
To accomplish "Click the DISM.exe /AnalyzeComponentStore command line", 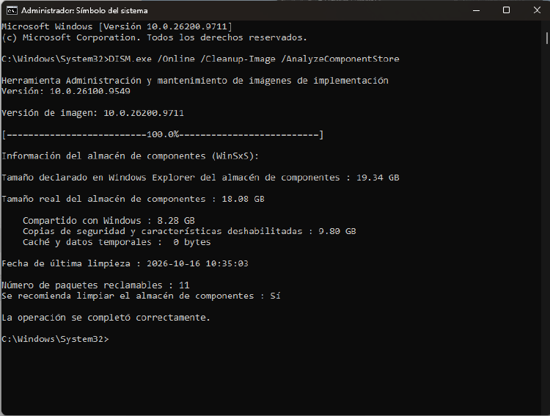I will click(200, 59).
